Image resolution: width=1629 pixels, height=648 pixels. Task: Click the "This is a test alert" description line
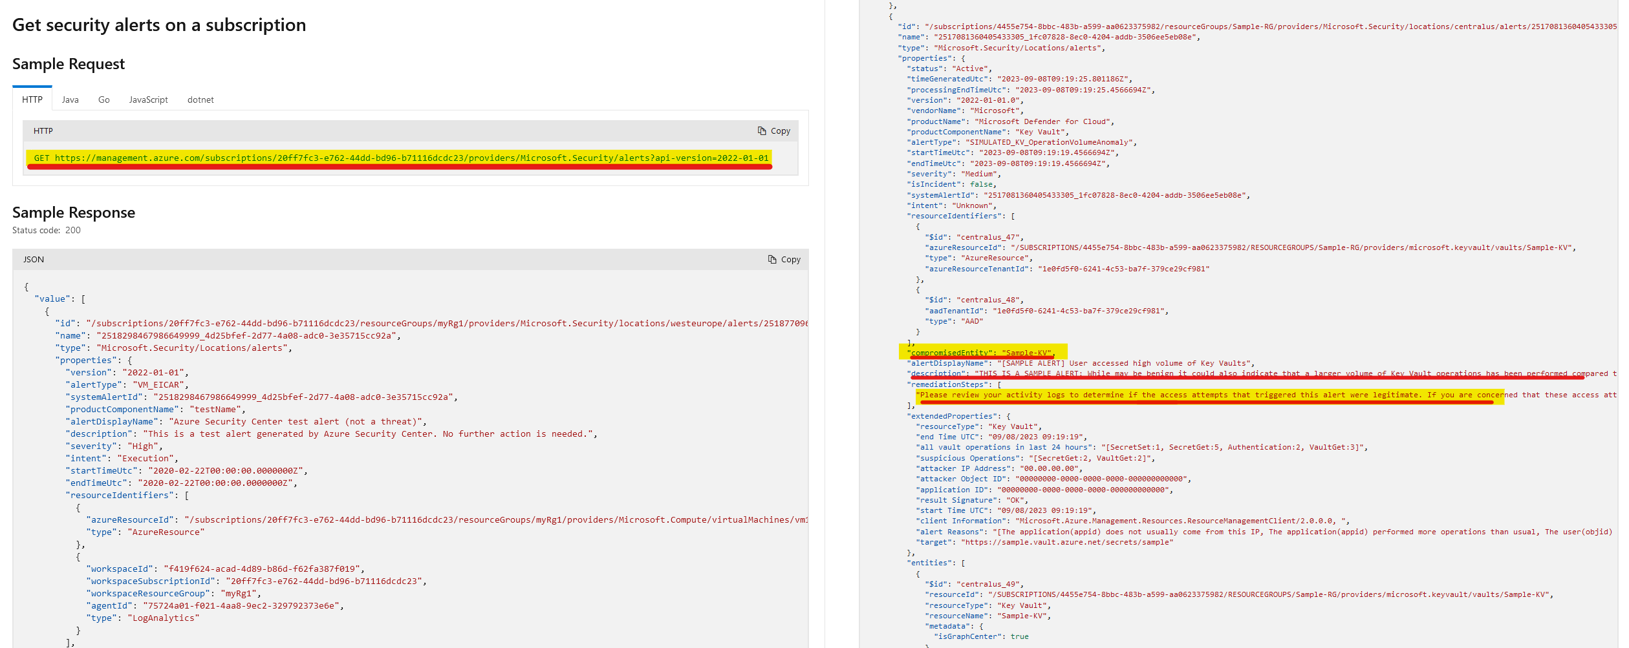(332, 434)
